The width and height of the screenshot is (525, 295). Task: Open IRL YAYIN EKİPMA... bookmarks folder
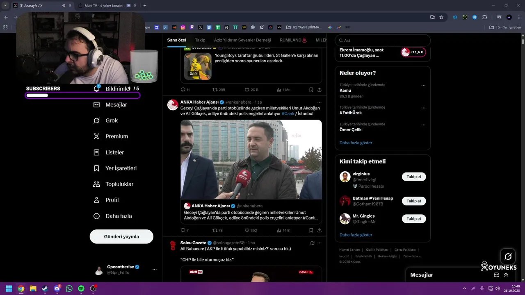tap(304, 27)
